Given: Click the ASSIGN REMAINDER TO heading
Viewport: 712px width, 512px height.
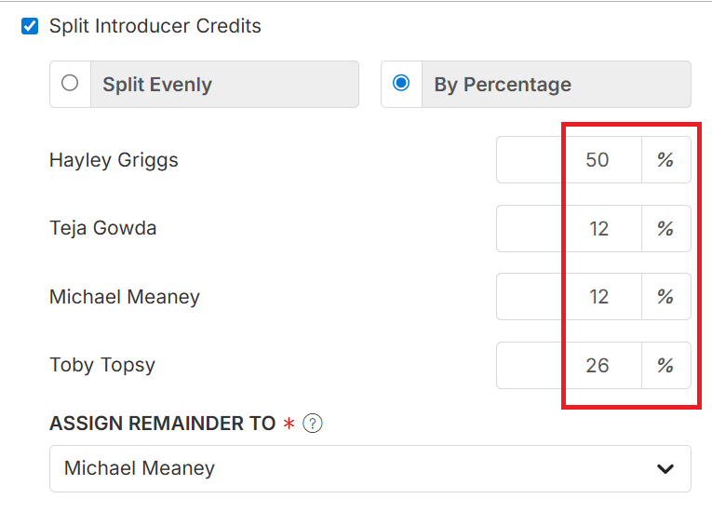Looking at the screenshot, I should [163, 424].
